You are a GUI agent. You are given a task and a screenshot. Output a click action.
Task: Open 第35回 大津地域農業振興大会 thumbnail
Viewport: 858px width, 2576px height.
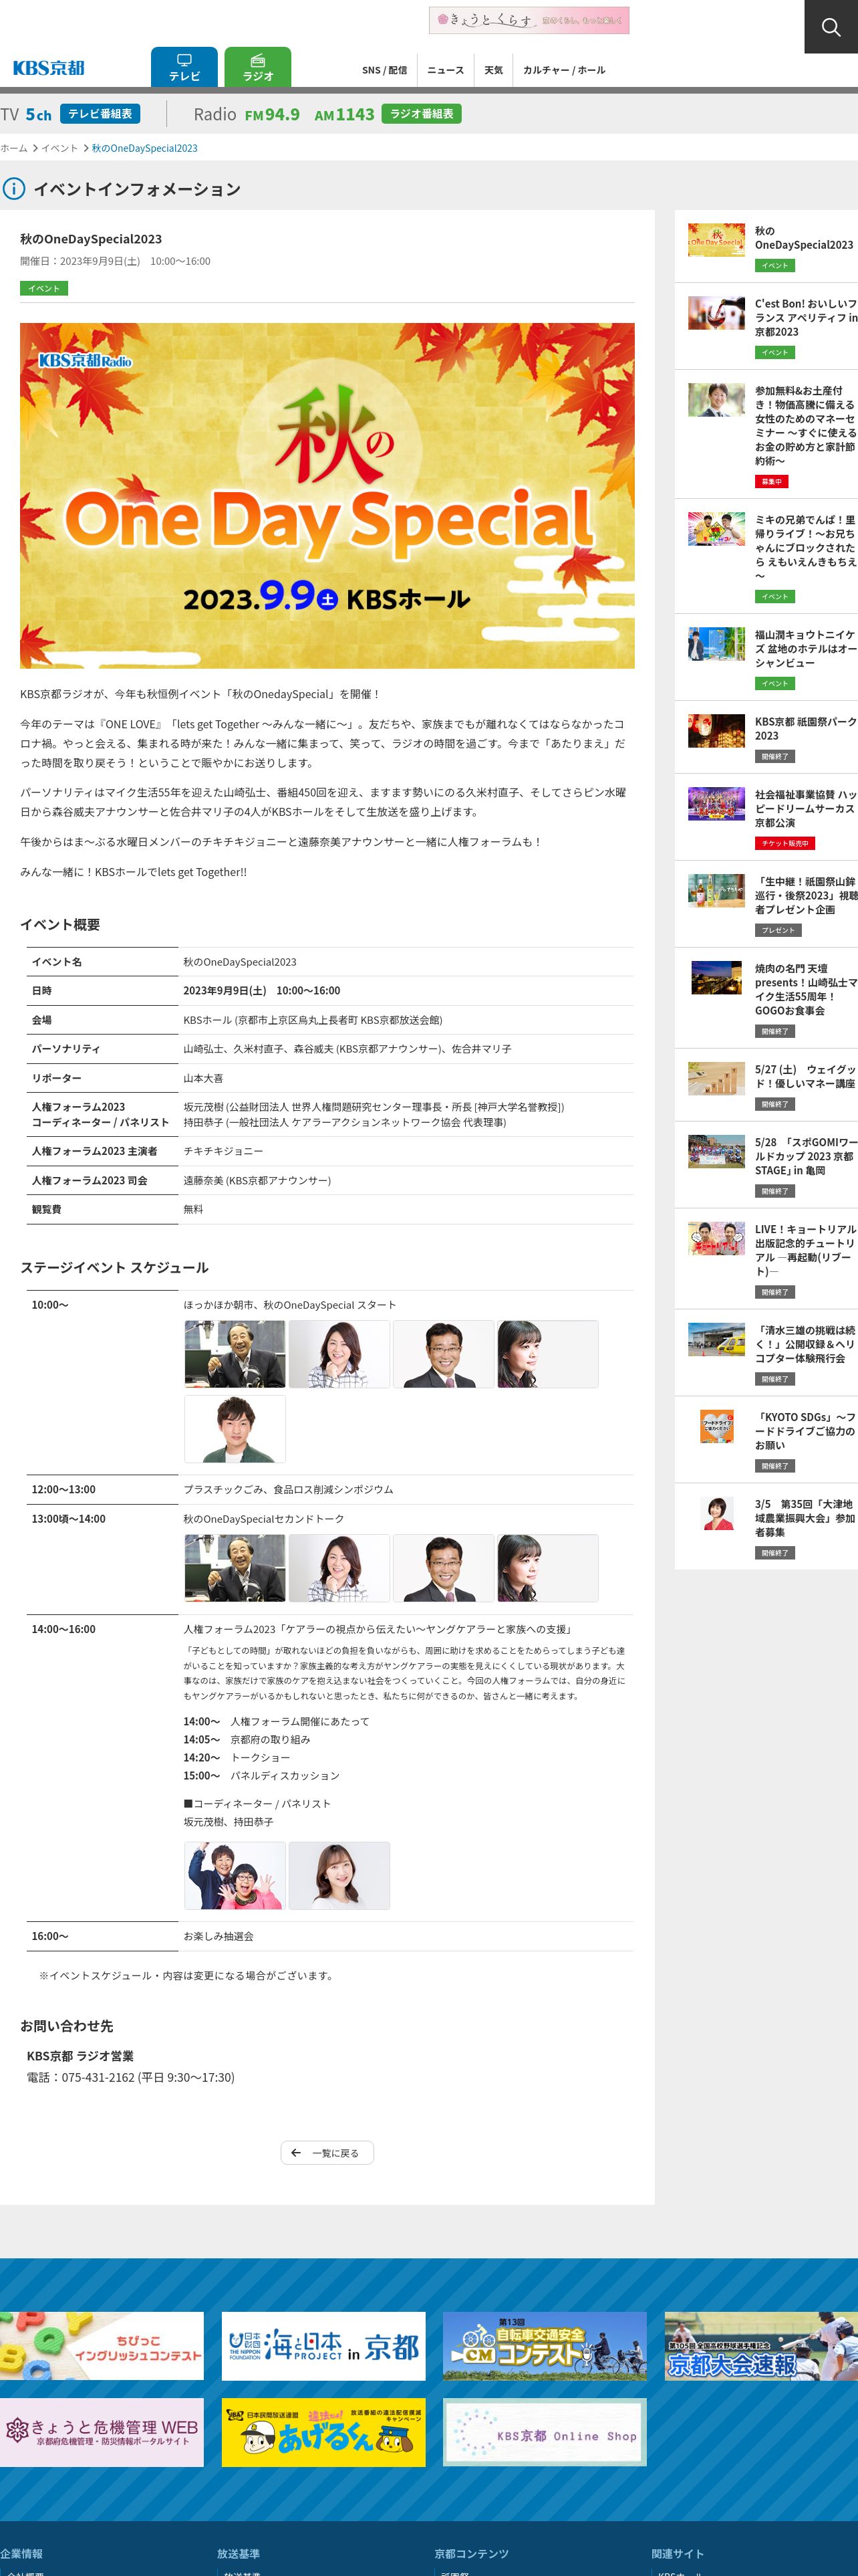[x=717, y=1514]
